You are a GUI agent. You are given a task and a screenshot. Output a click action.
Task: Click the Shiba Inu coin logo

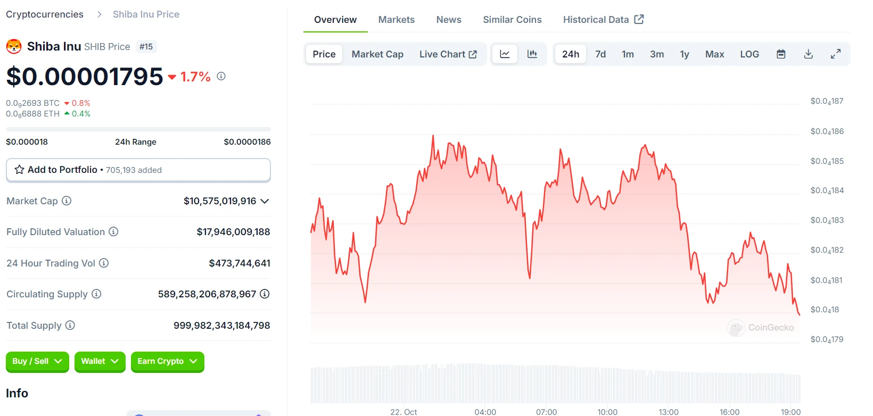tap(14, 47)
